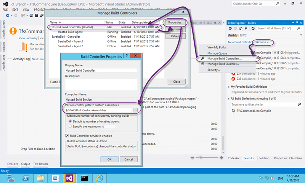Refresh the Team Explorer panel
305x183 pixels.
tap(253, 28)
